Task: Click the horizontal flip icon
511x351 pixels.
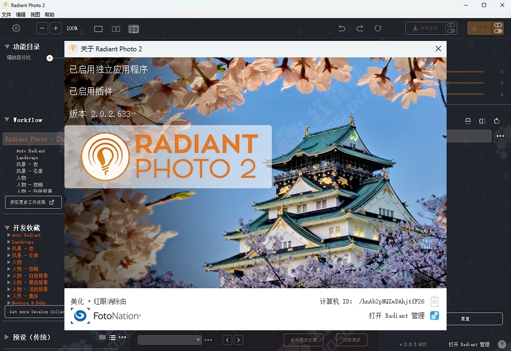Action: (482, 121)
